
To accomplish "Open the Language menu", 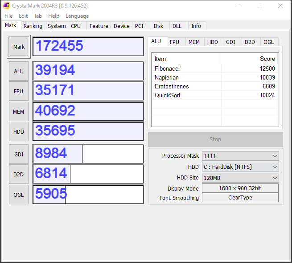I will pyautogui.click(x=77, y=16).
